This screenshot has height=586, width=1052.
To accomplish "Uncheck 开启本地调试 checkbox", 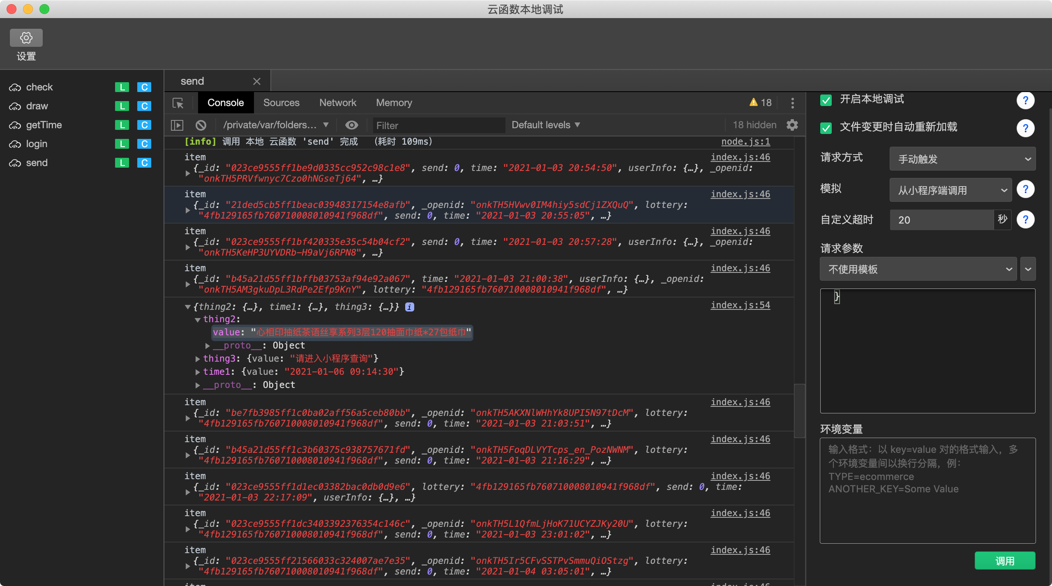I will (x=826, y=100).
